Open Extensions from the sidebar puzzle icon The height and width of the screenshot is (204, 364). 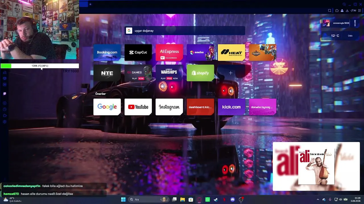coord(5,116)
